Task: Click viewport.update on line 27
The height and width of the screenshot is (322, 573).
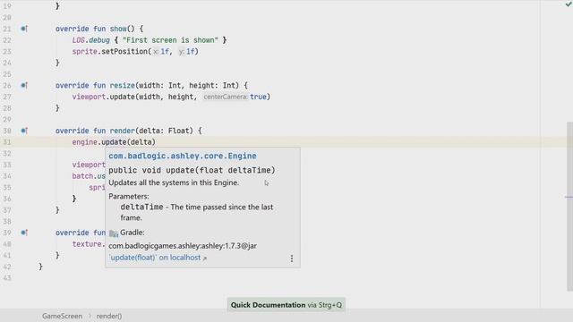Action: (104, 97)
